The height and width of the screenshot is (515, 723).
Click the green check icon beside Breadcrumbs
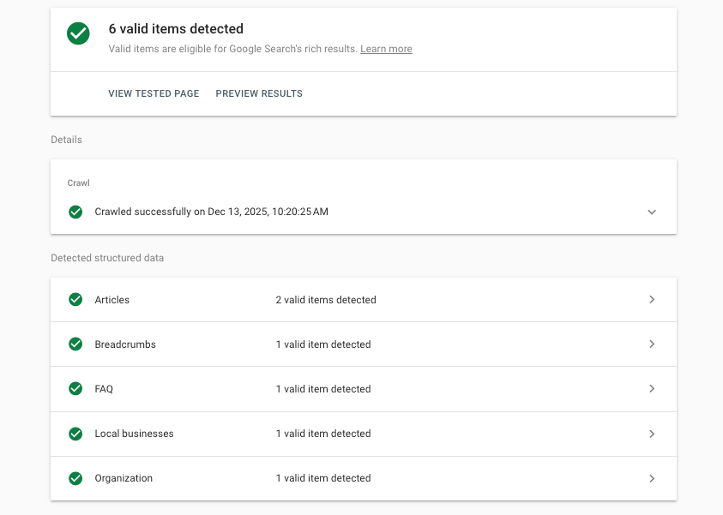click(x=75, y=344)
